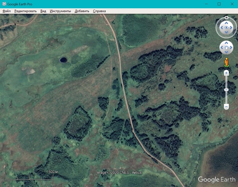
Task: Click the zoom slider handle
Action: coord(226,90)
